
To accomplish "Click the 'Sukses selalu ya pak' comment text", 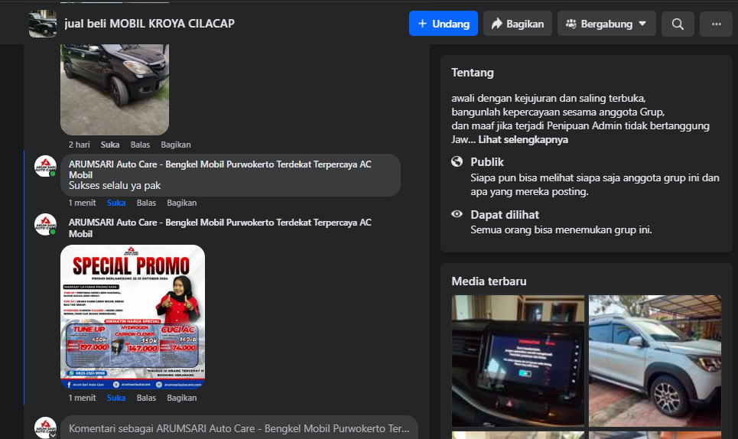I will point(115,185).
